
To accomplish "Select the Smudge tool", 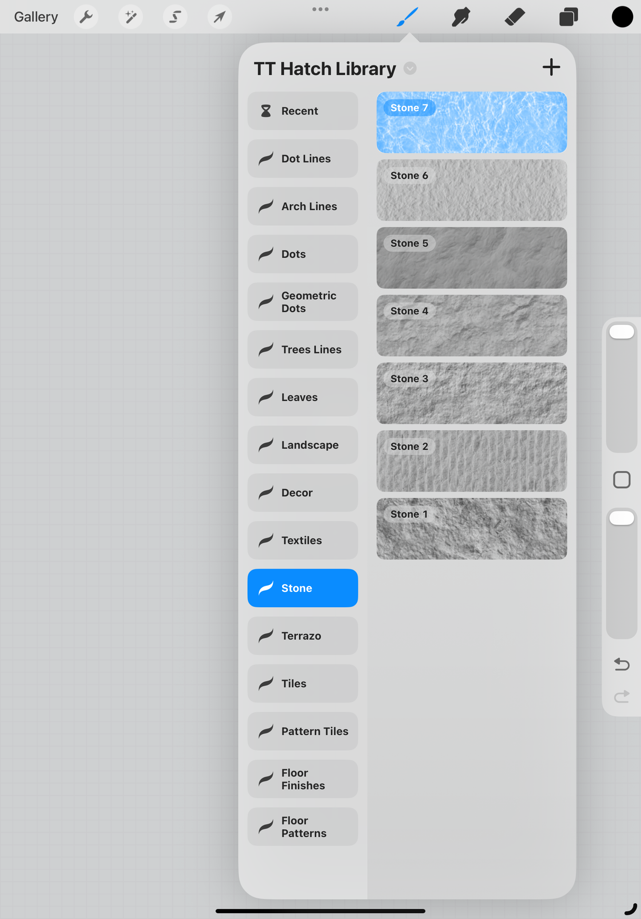I will coord(461,17).
